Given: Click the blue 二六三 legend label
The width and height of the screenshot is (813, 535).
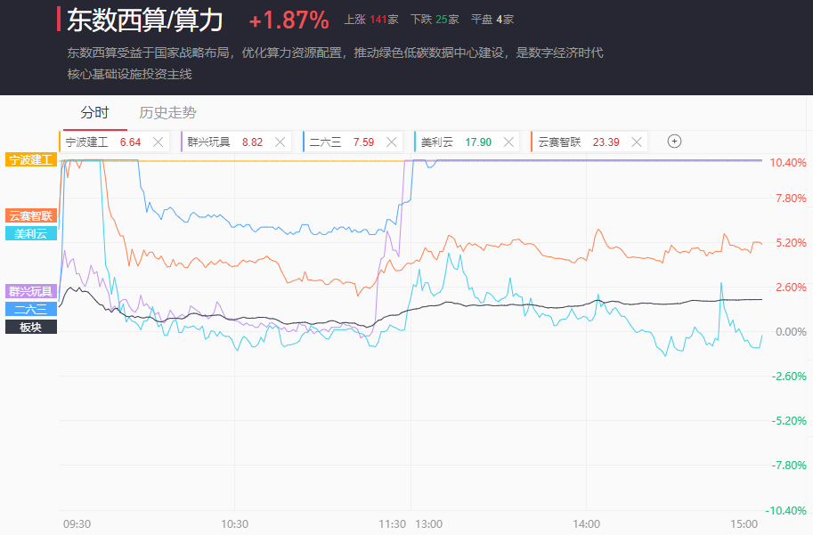Looking at the screenshot, I should (x=30, y=309).
